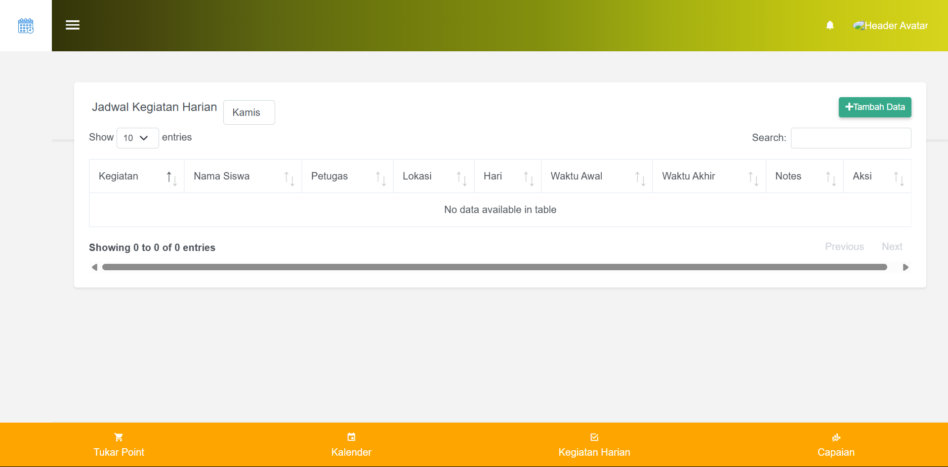Viewport: 948px width, 467px height.
Task: Click the calendar logo icon
Action: 26,26
